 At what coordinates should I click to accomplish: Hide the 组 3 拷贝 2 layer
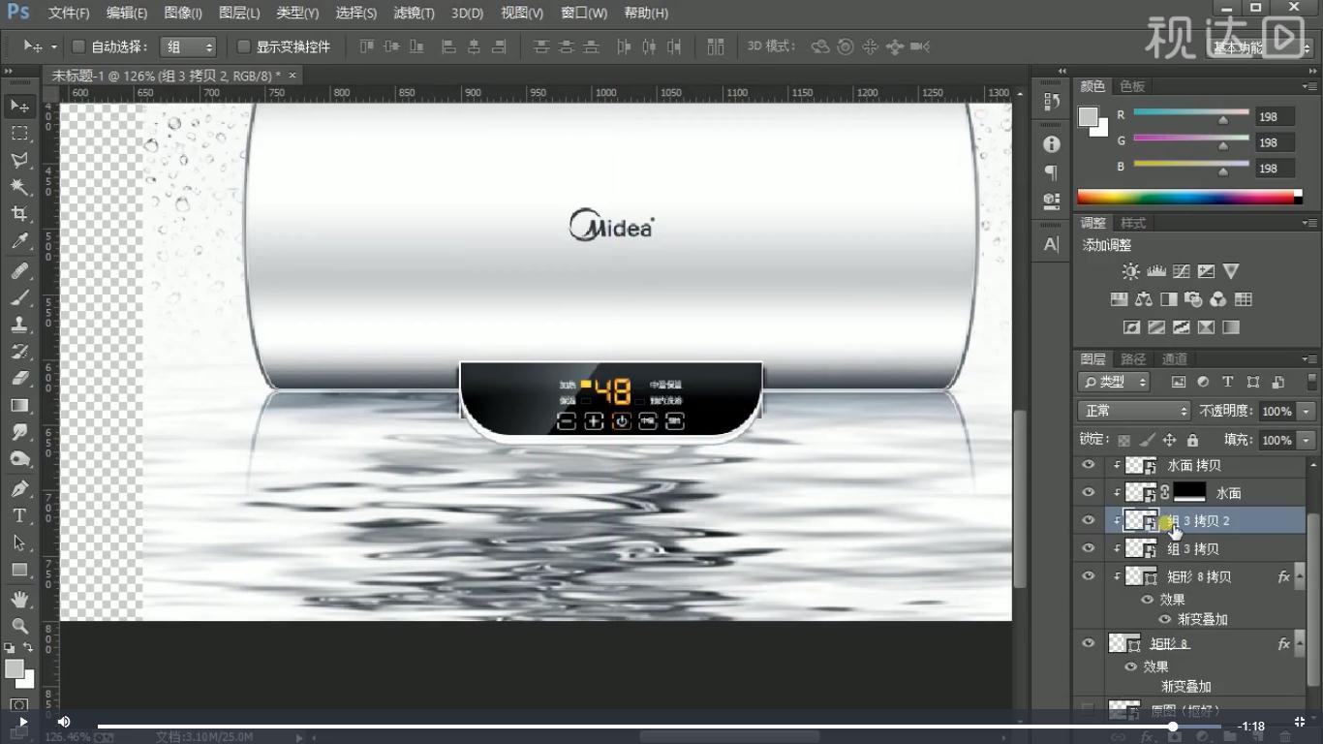pyautogui.click(x=1089, y=520)
